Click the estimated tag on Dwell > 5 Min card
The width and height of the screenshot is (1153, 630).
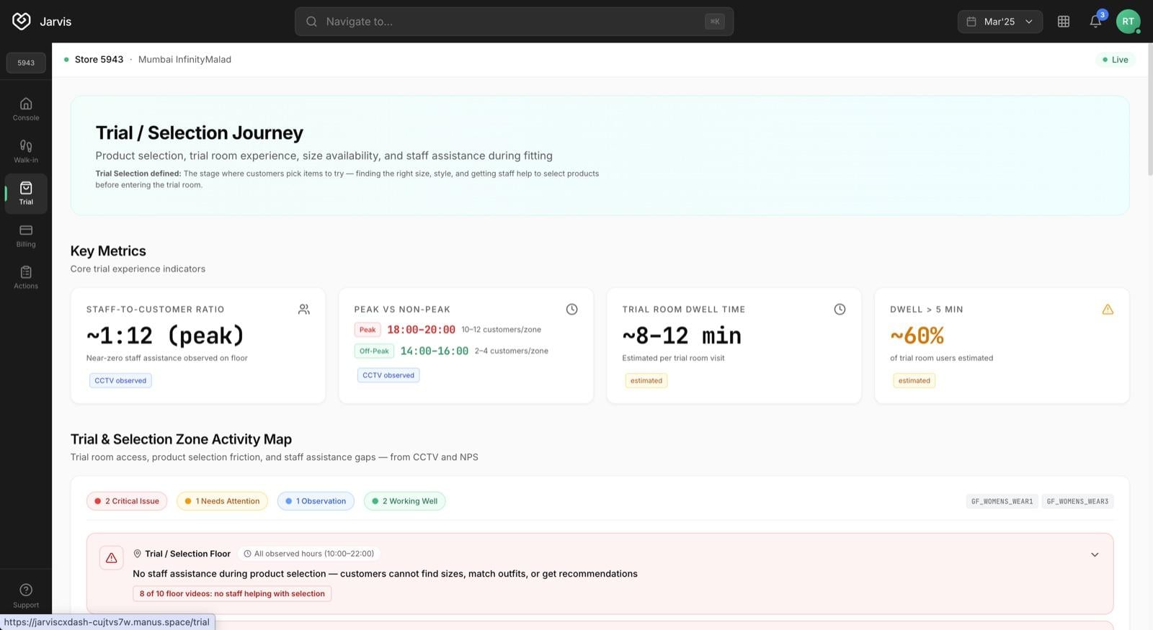(914, 380)
